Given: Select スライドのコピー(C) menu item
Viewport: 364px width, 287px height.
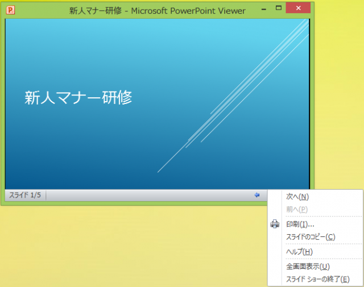Looking at the screenshot, I should [x=311, y=236].
